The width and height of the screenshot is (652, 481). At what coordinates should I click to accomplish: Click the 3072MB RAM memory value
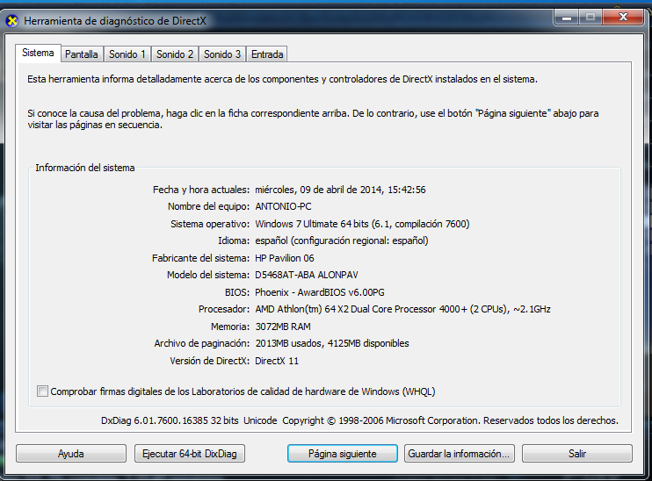[283, 327]
